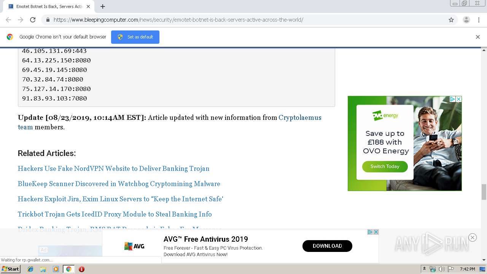This screenshot has height=274, width=487.
Task: Launch Internet Explorer from taskbar
Action: click(30, 269)
